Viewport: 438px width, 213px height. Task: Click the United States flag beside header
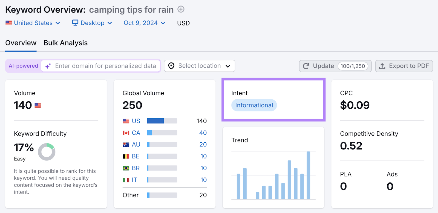pyautogui.click(x=8, y=23)
